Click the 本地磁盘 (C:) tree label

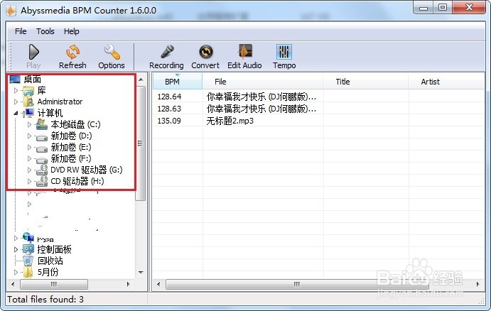tap(75, 124)
